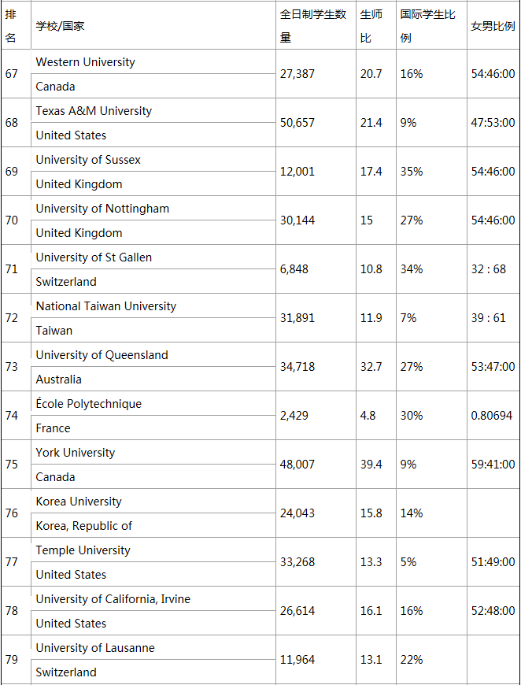The image size is (521, 685).
Task: Click the 学校/国家 column header
Action: (x=61, y=26)
